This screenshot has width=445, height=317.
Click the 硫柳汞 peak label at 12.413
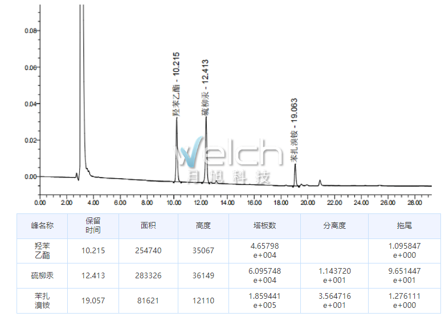pyautogui.click(x=205, y=87)
